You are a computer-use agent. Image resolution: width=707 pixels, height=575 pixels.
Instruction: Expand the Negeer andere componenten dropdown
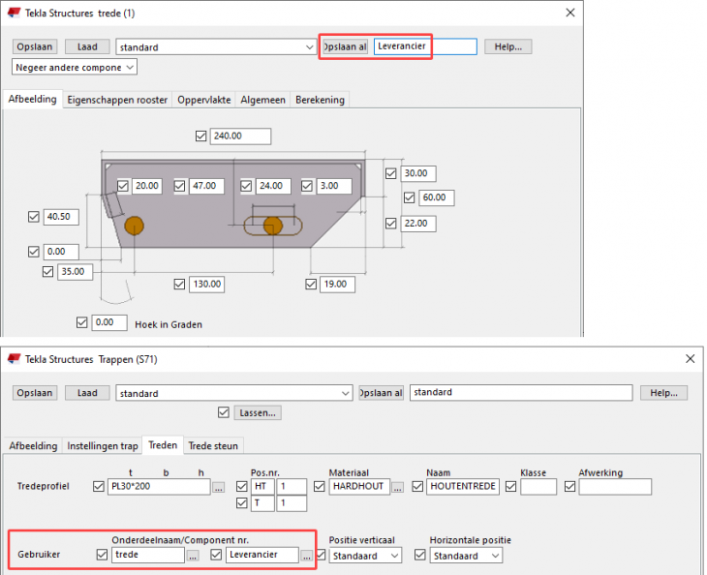point(76,67)
